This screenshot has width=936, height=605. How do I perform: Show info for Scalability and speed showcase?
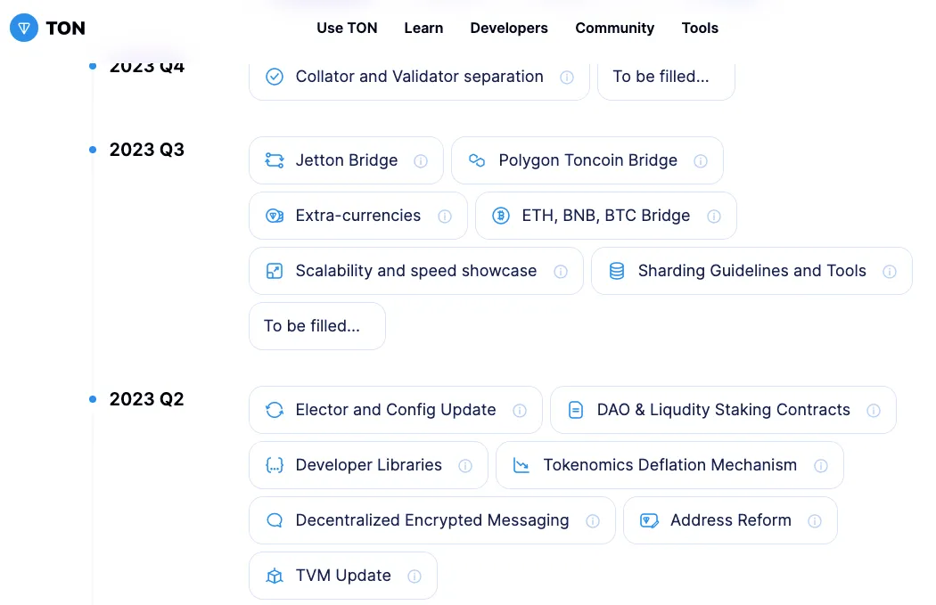coord(561,272)
